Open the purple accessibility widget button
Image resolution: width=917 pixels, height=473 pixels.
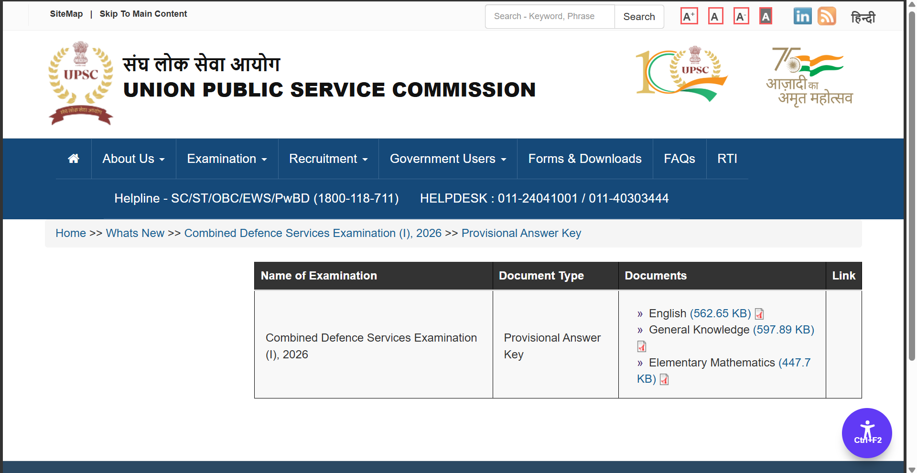pos(866,433)
